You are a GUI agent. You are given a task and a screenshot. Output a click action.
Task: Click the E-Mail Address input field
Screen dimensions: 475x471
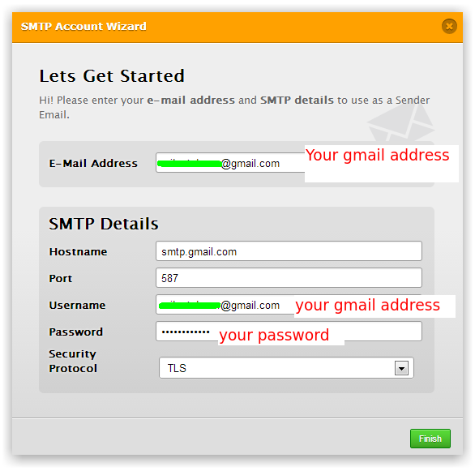(x=230, y=163)
